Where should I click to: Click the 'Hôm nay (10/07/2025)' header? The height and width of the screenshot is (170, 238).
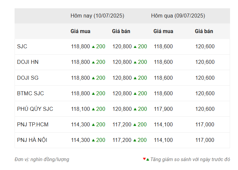click(x=97, y=16)
